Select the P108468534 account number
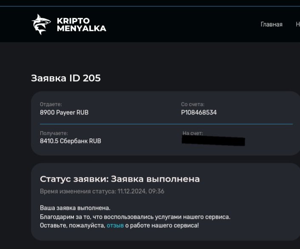 (199, 113)
